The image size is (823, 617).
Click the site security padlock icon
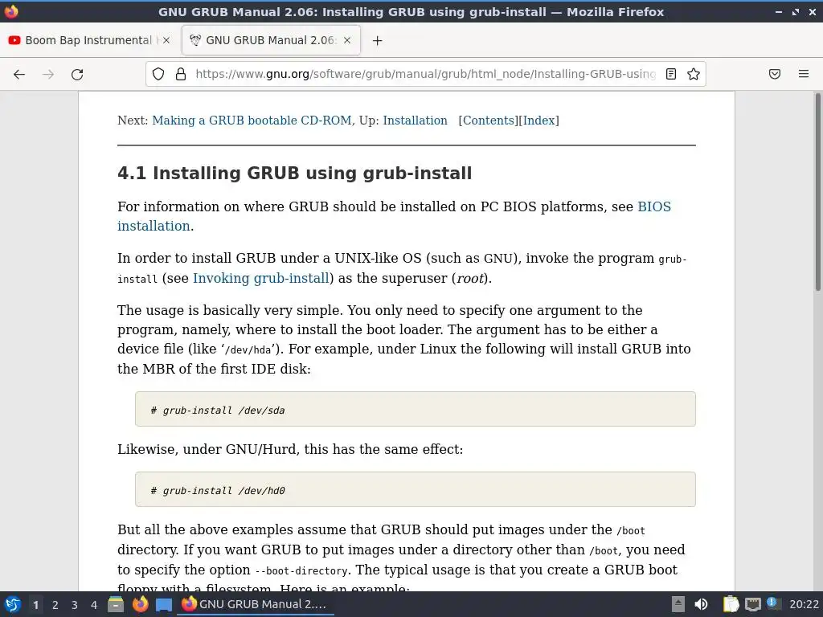(x=181, y=74)
